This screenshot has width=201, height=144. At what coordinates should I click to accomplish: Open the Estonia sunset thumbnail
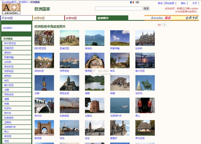click(145, 61)
